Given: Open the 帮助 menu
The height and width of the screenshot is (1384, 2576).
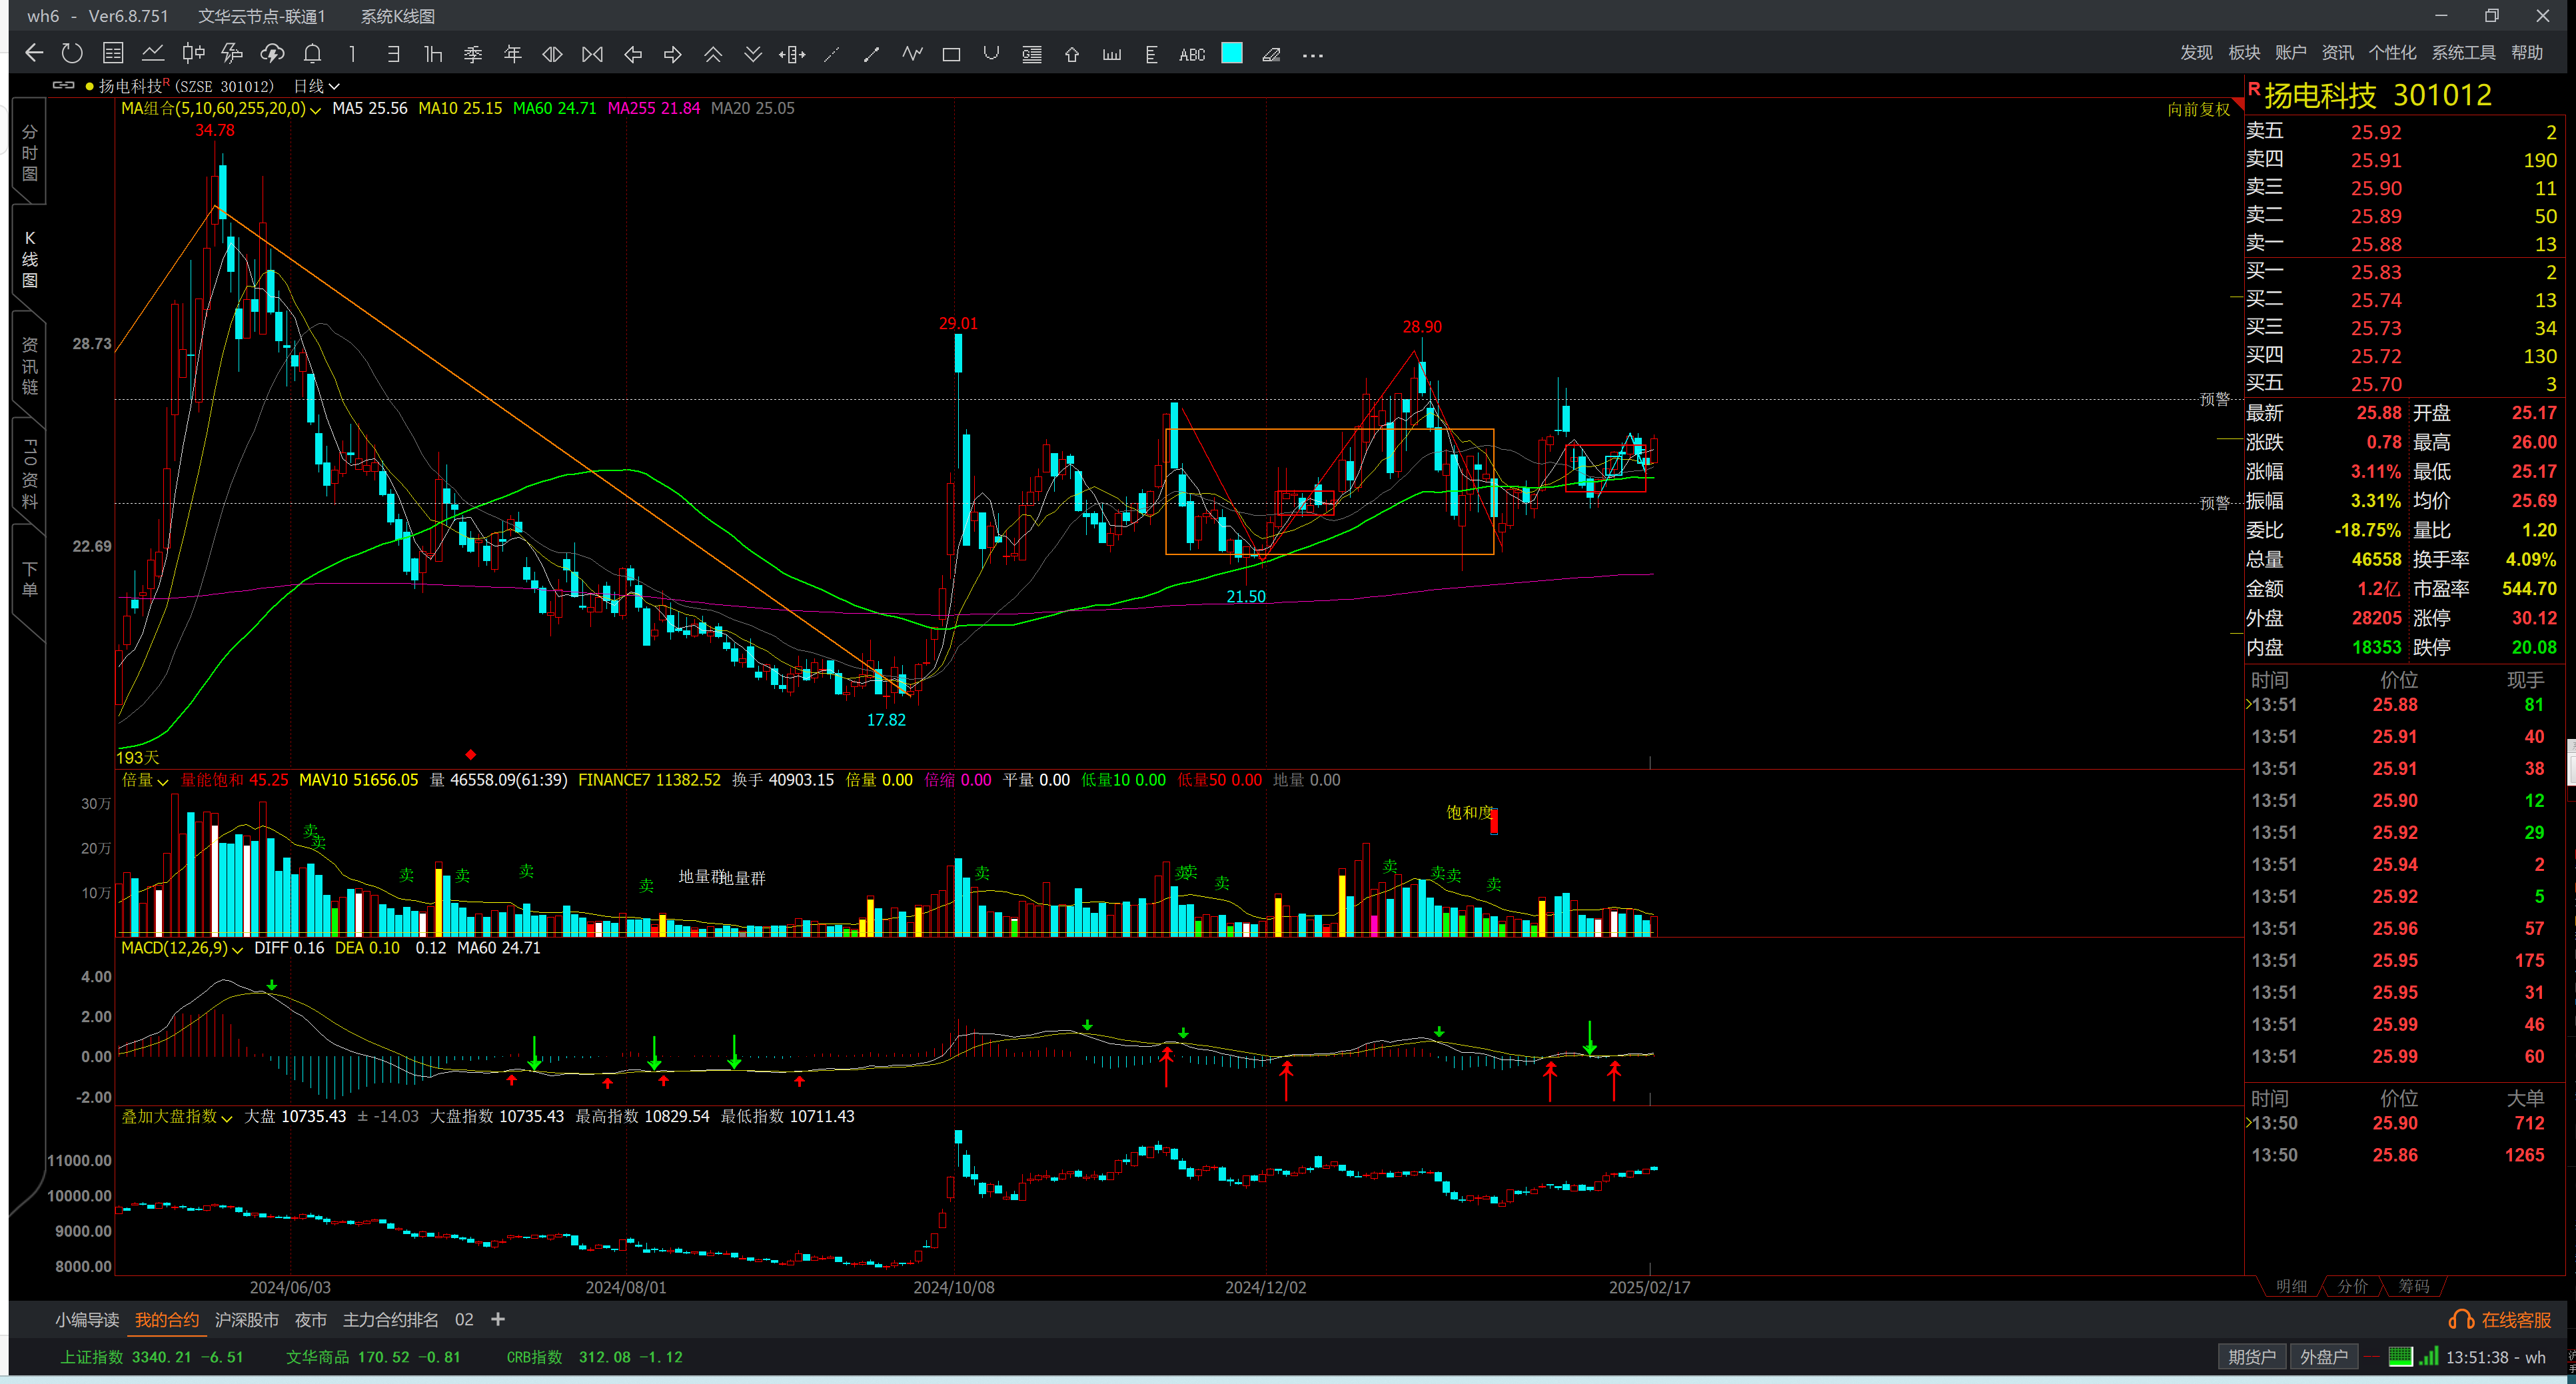Looking at the screenshot, I should (2527, 52).
